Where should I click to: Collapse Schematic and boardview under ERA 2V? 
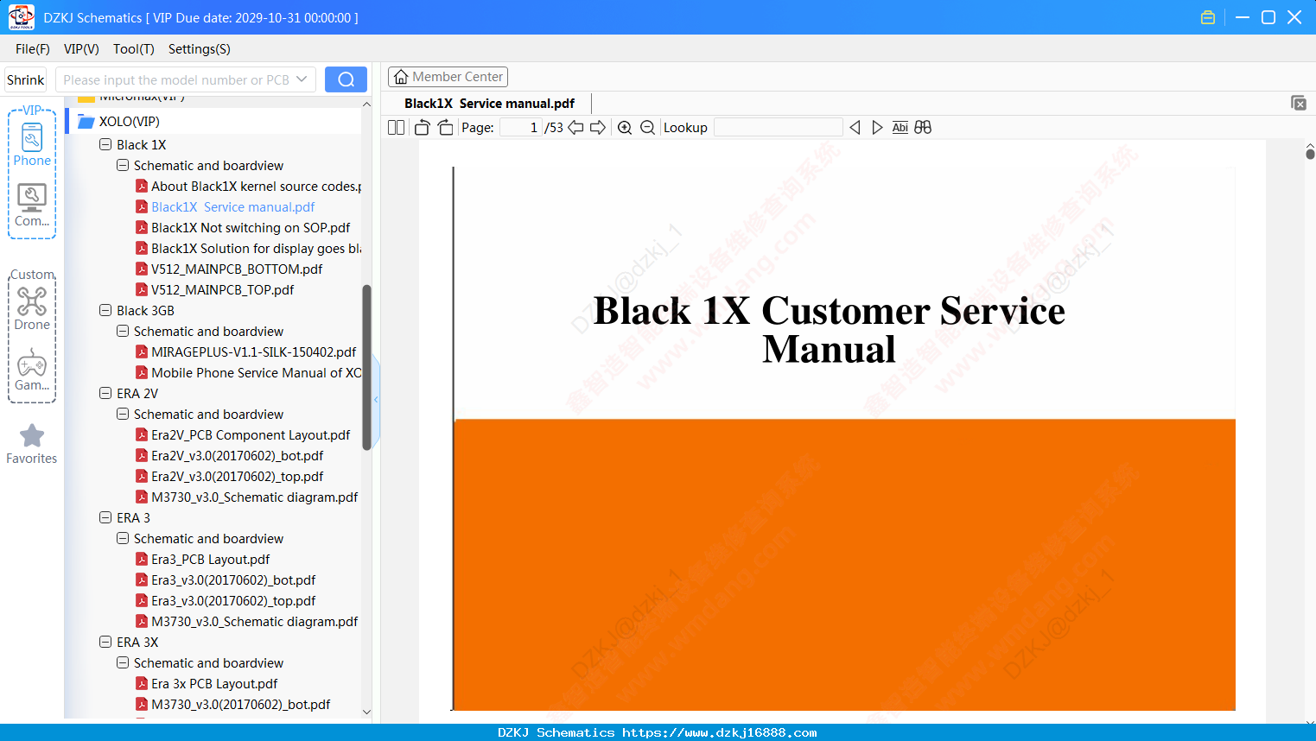coord(123,414)
